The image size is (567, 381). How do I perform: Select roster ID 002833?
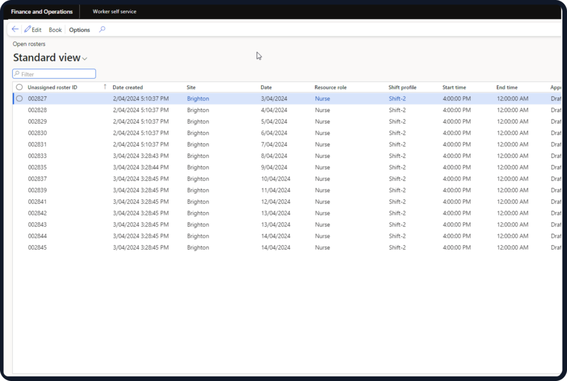(37, 156)
